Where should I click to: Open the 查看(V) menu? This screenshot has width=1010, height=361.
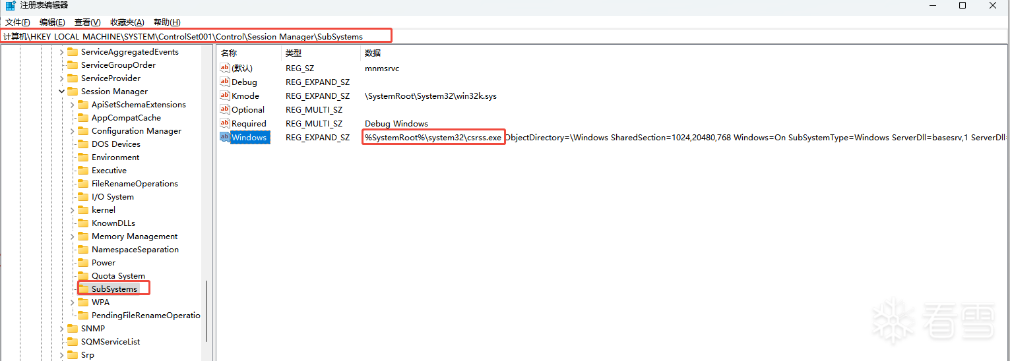pyautogui.click(x=88, y=22)
